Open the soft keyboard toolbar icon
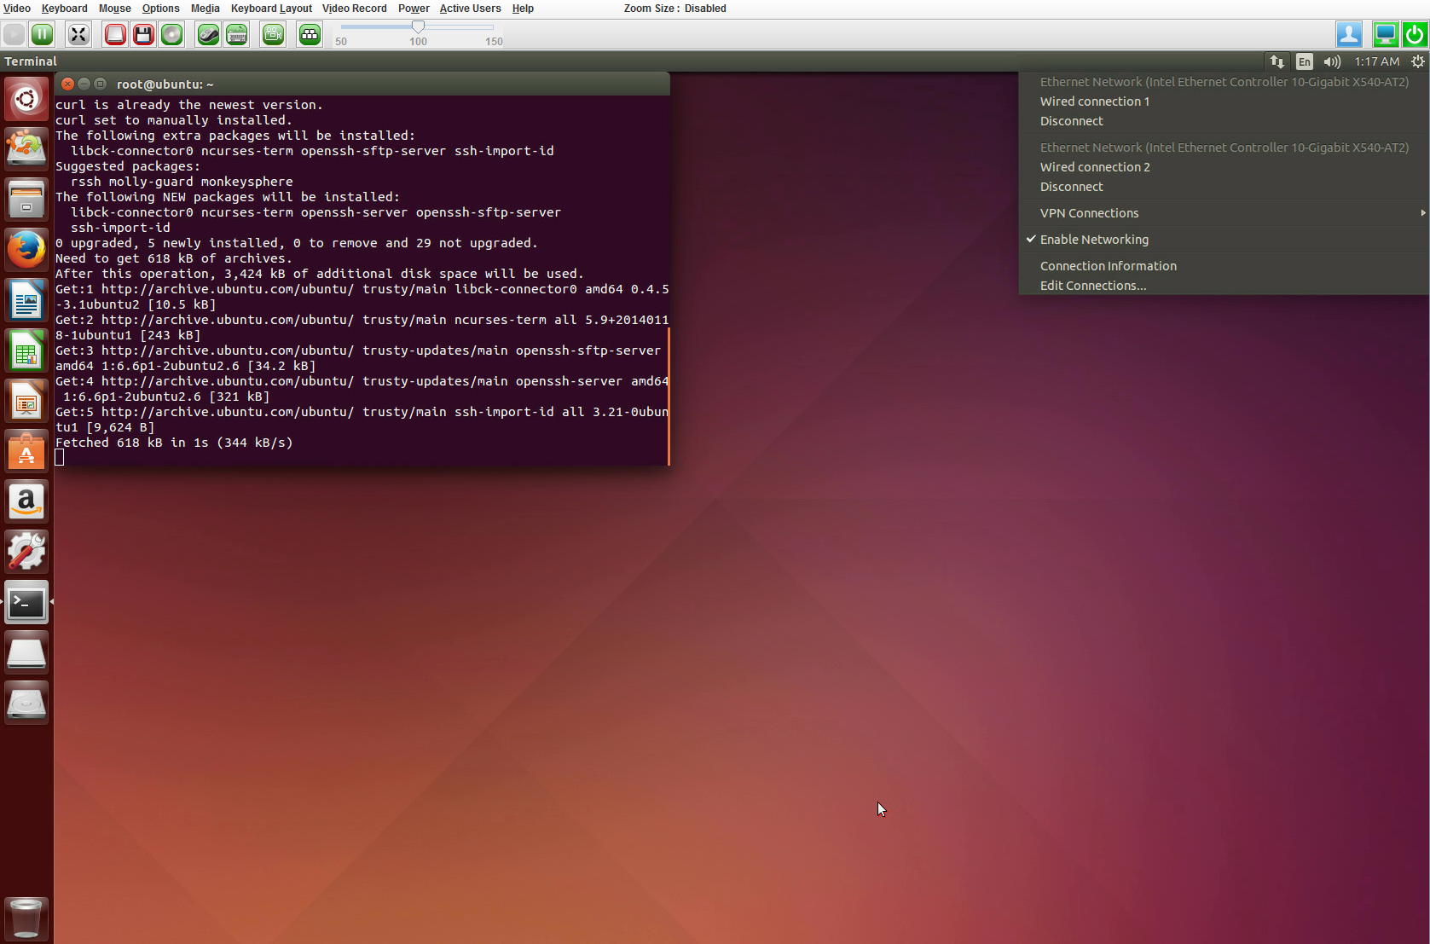Image resolution: width=1430 pixels, height=944 pixels. pos(237,34)
